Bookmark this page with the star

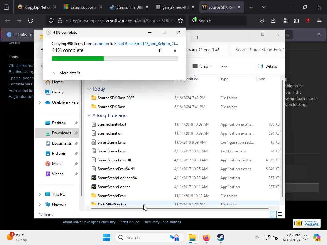pyautogui.click(x=180, y=21)
